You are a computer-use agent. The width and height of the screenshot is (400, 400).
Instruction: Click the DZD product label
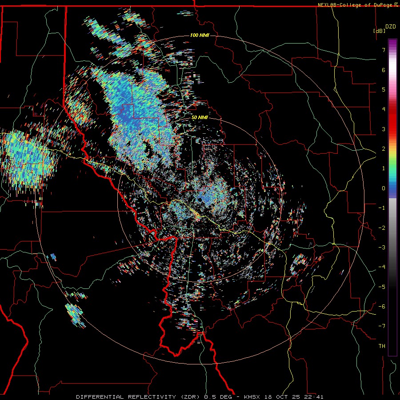(x=391, y=27)
